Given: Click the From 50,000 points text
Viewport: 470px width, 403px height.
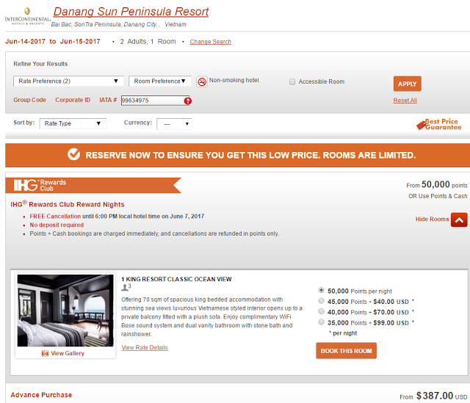Looking at the screenshot, I should [x=437, y=184].
